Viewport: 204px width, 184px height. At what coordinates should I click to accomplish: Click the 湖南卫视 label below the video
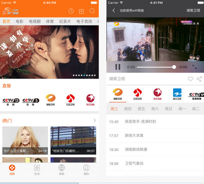coord(117,79)
